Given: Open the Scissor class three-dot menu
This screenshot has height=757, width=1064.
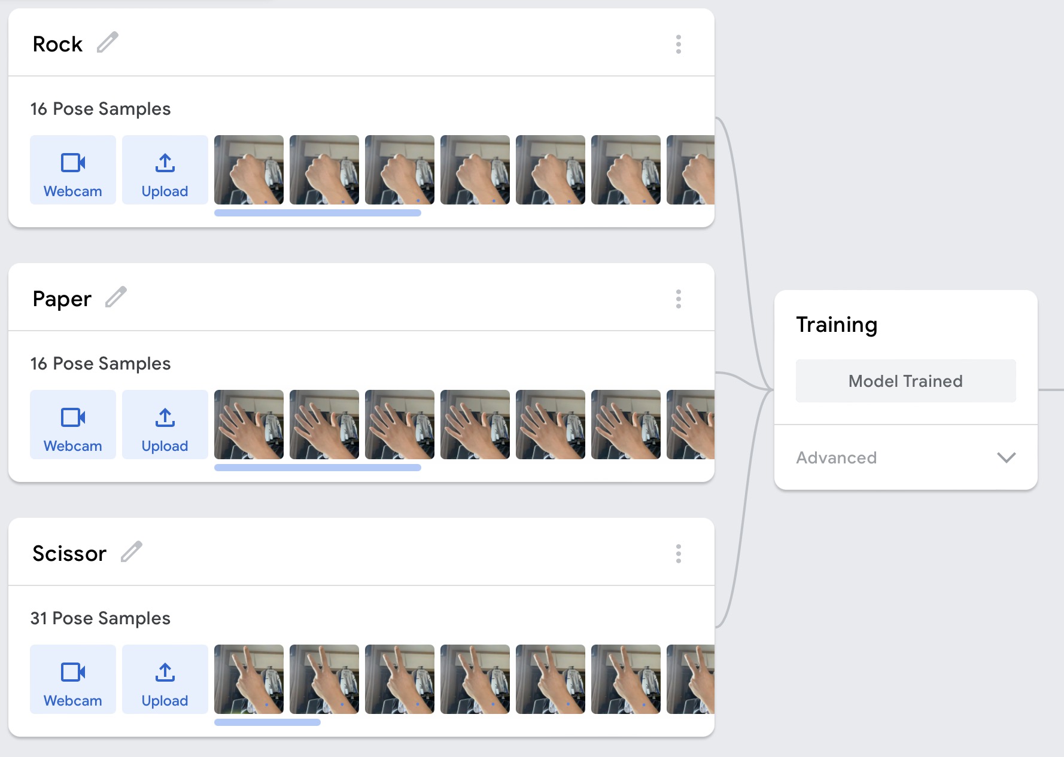Looking at the screenshot, I should tap(678, 554).
